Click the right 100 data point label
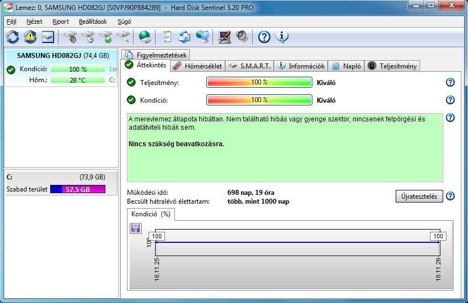This screenshot has width=468, height=303. click(x=438, y=236)
